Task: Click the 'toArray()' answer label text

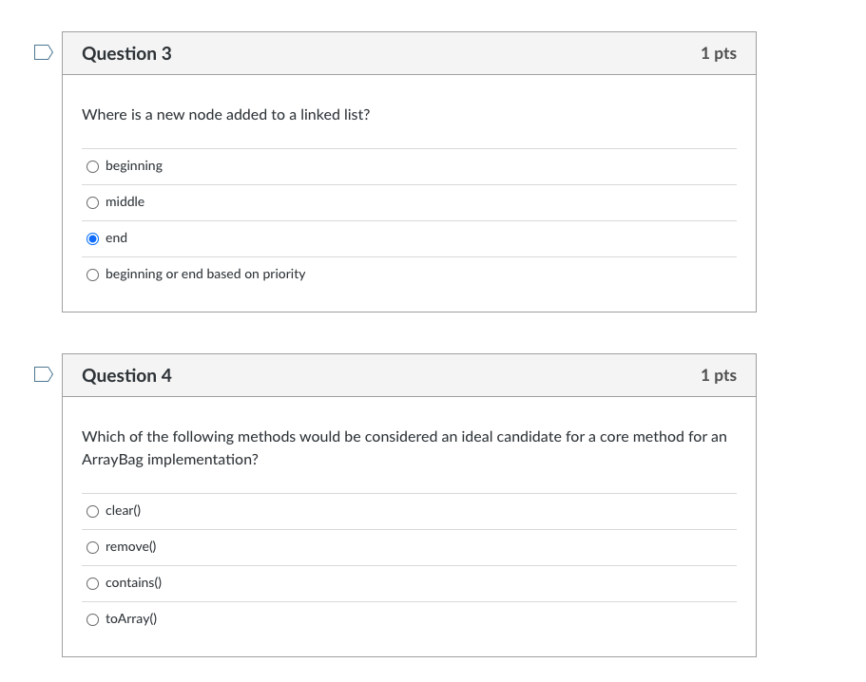Action: 130,618
